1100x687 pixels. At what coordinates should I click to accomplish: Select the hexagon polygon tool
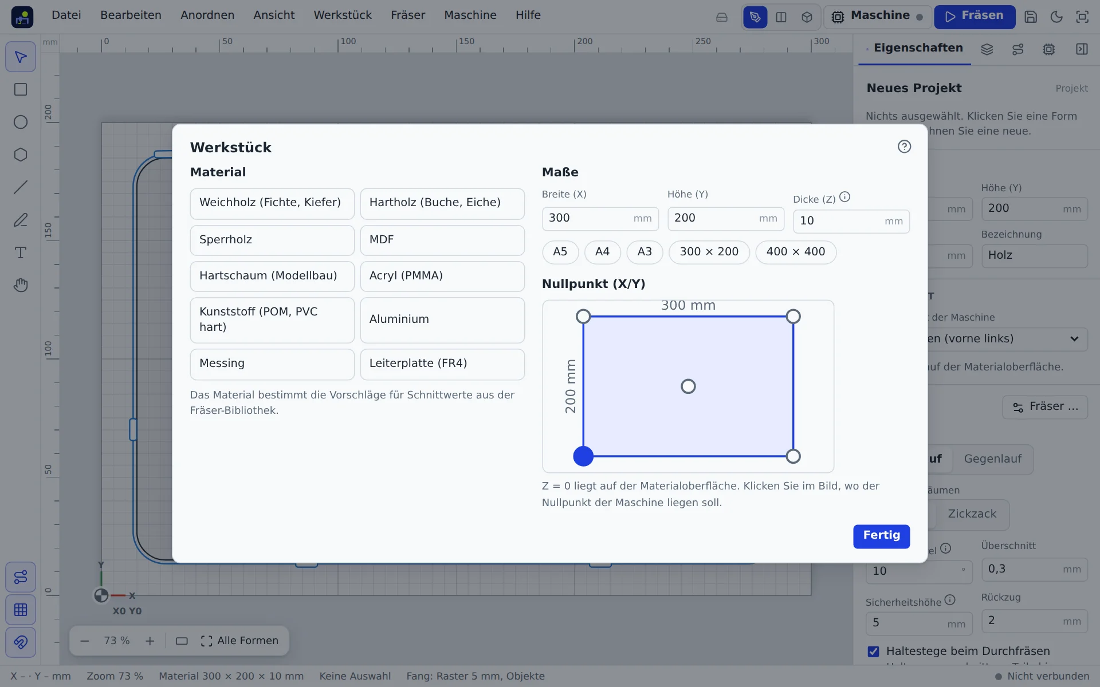[x=21, y=155]
